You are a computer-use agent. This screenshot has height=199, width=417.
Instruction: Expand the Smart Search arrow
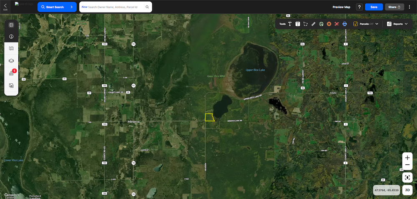tap(71, 7)
